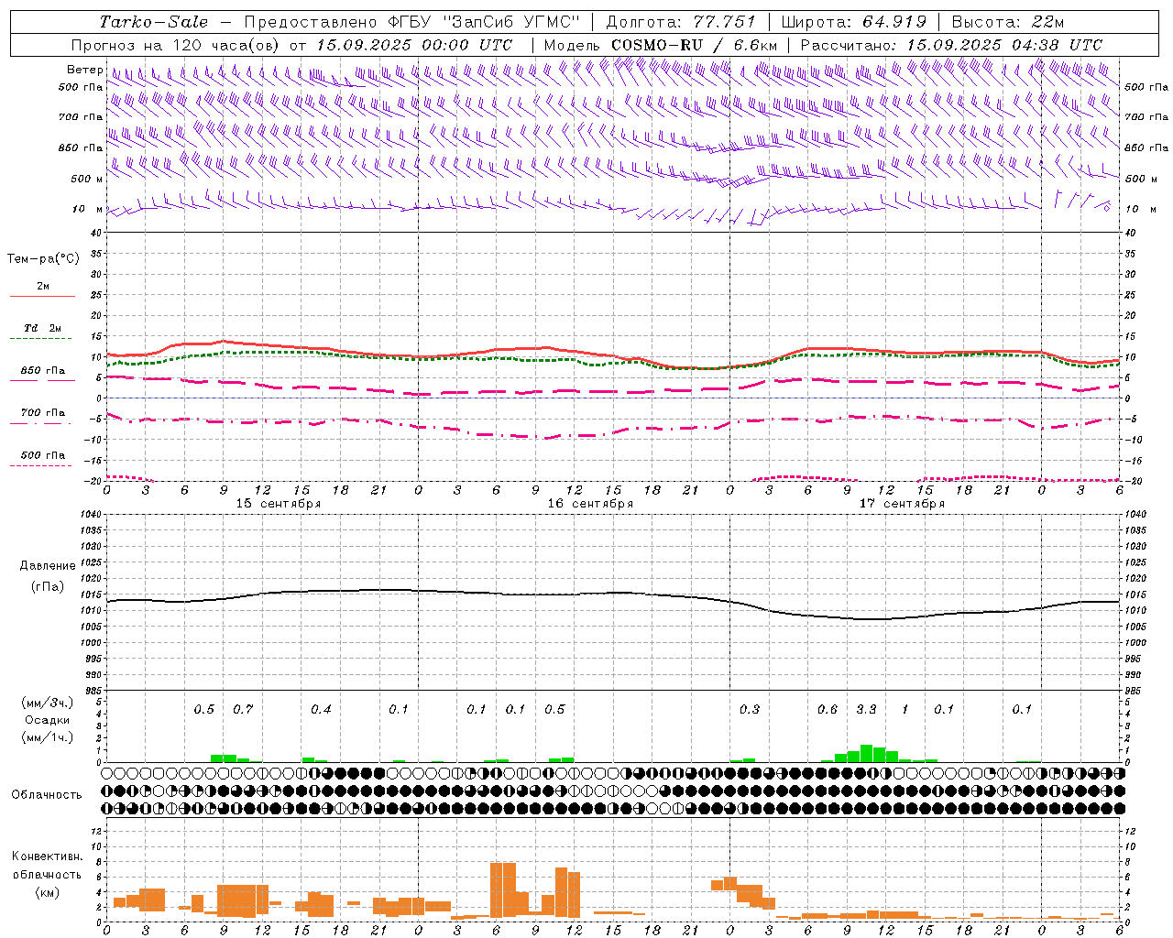Click the 0.7 precipitation value
This screenshot has height=938, width=1173.
[243, 709]
